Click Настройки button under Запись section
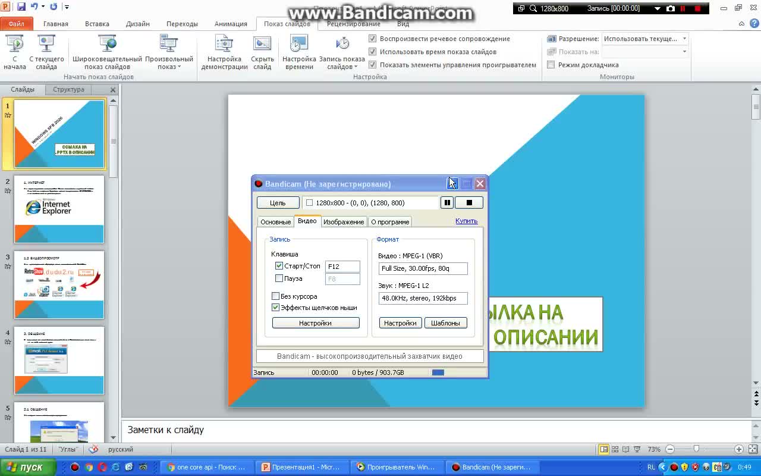The height and width of the screenshot is (476, 761). (316, 323)
